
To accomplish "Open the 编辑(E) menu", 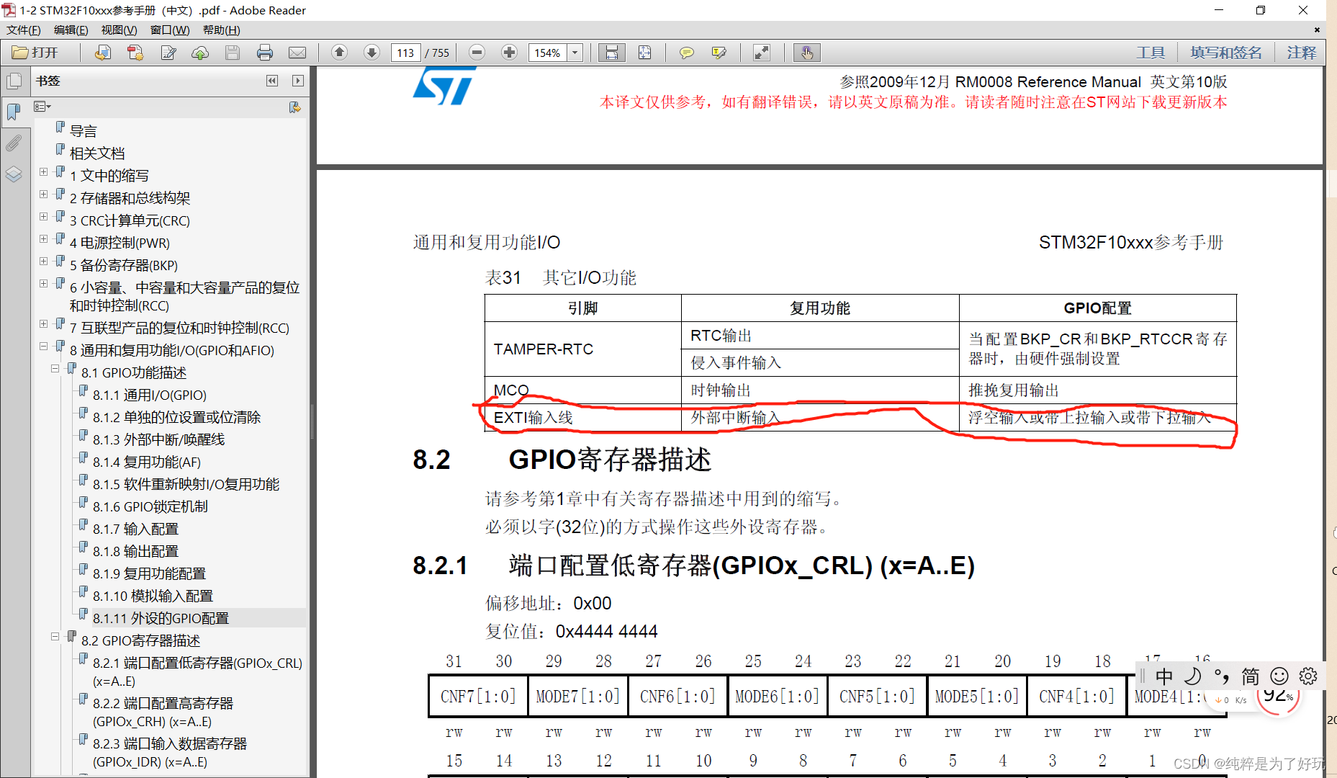I will (x=71, y=30).
